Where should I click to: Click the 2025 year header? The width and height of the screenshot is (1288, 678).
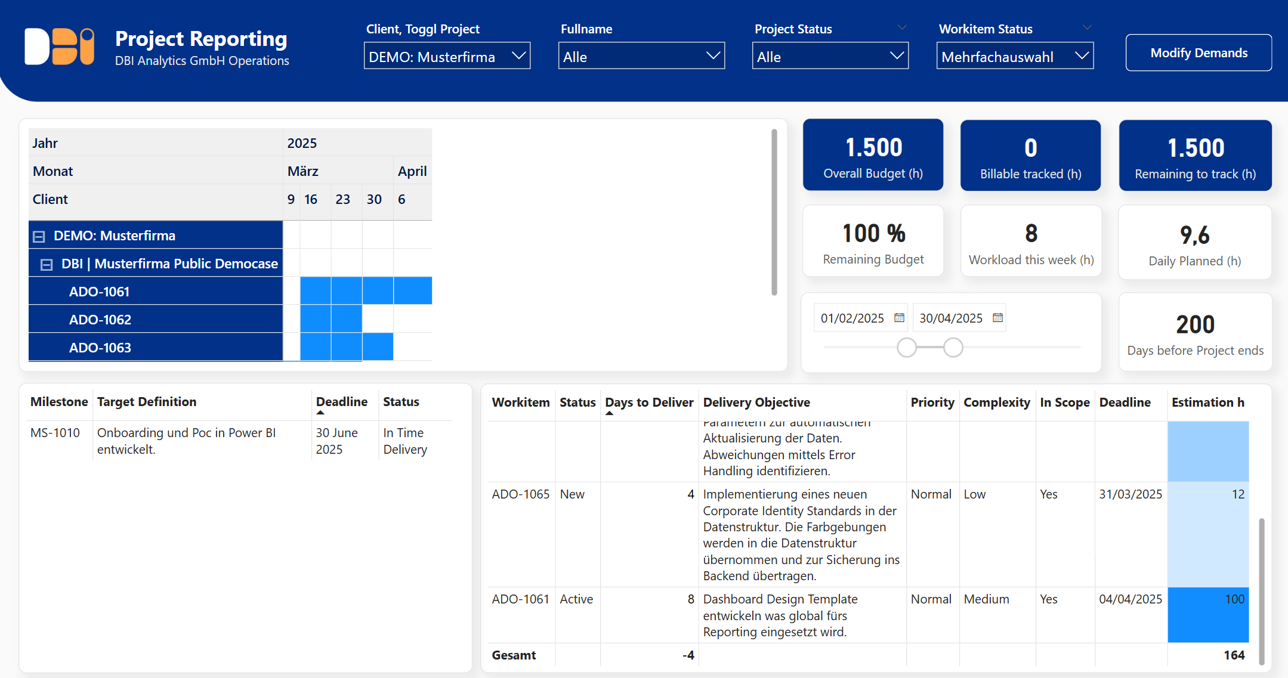pos(302,144)
